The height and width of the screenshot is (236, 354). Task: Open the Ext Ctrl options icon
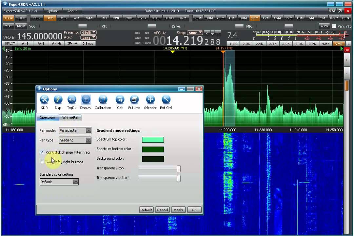pos(166,102)
